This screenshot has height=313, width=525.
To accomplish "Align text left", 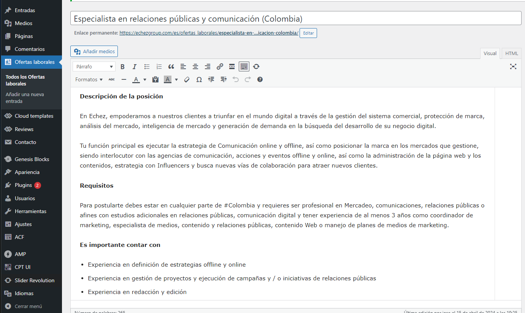I will point(183,66).
